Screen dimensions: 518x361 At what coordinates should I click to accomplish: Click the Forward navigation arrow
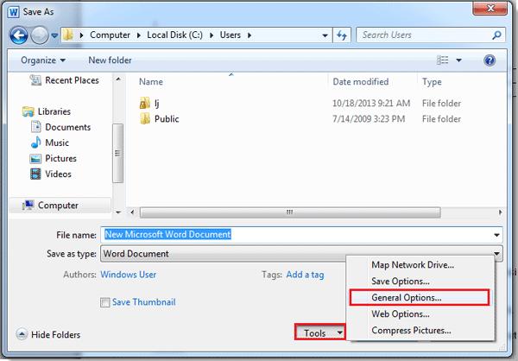(x=40, y=35)
